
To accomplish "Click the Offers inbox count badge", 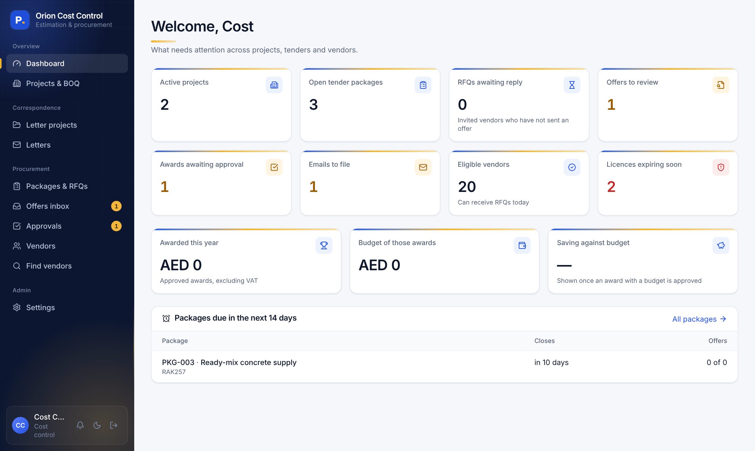I will (116, 206).
